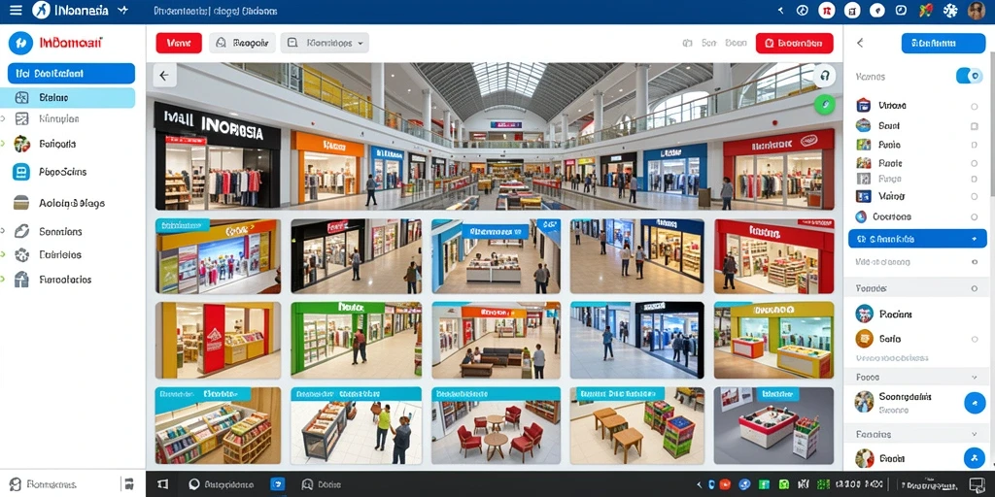Click the taskbar window icon next to the chat icon
The image size is (995, 497).
162,484
